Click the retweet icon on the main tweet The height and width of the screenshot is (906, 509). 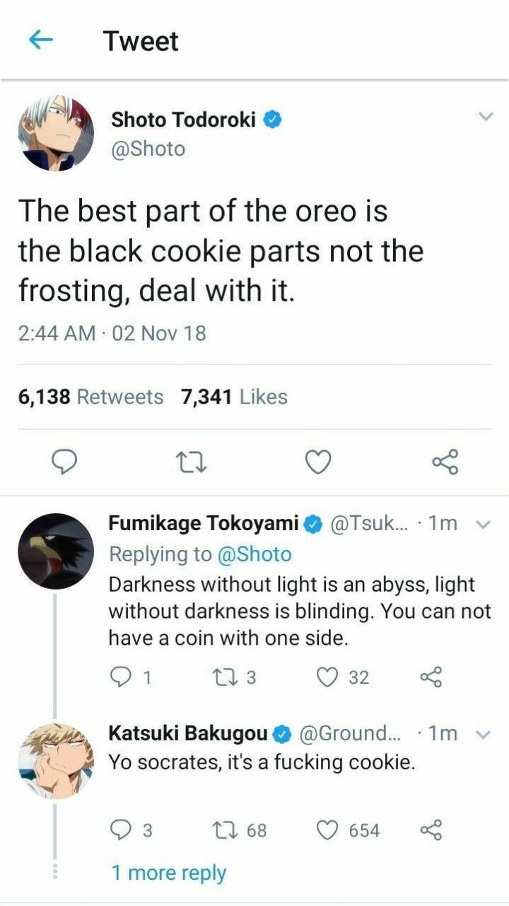[191, 462]
